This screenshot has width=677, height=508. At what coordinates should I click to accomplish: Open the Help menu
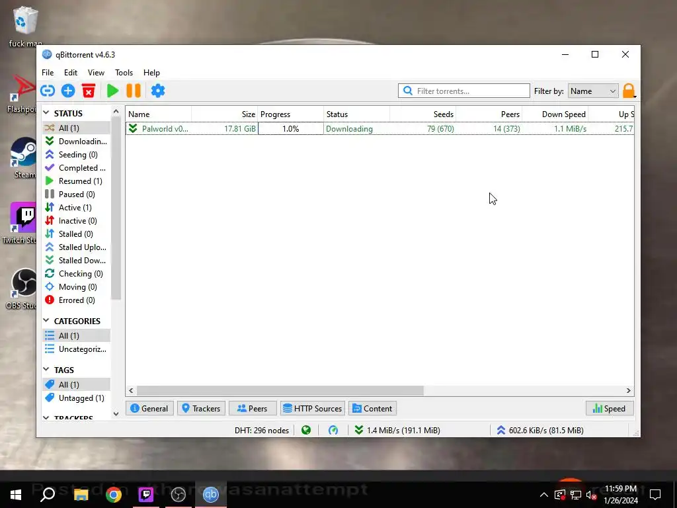[x=151, y=73]
